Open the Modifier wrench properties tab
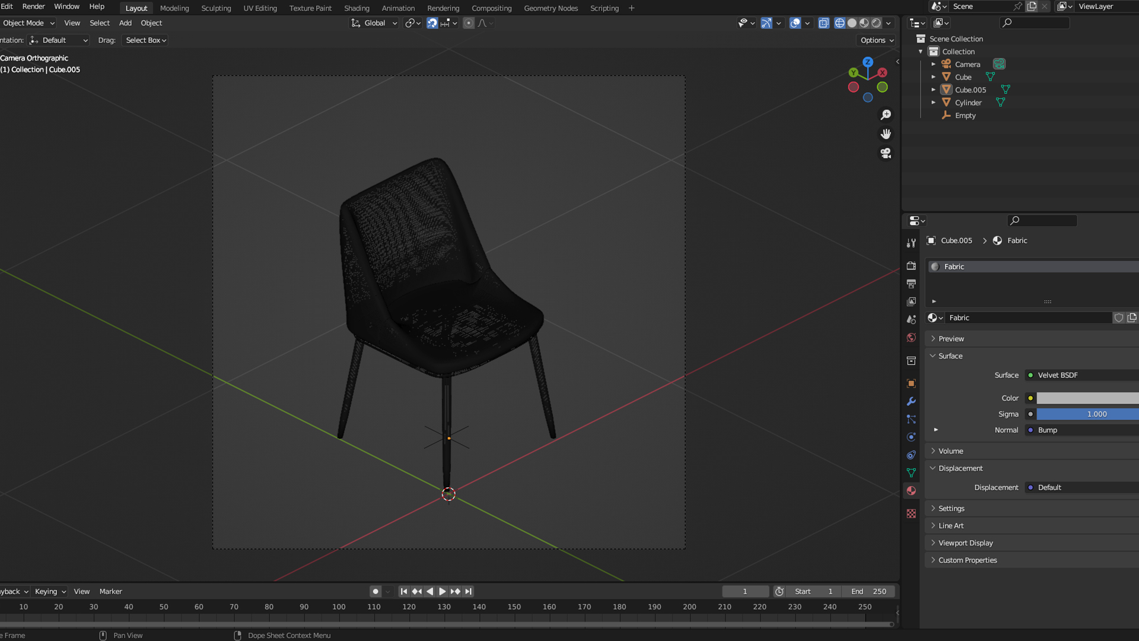This screenshot has width=1139, height=641. coord(911,402)
